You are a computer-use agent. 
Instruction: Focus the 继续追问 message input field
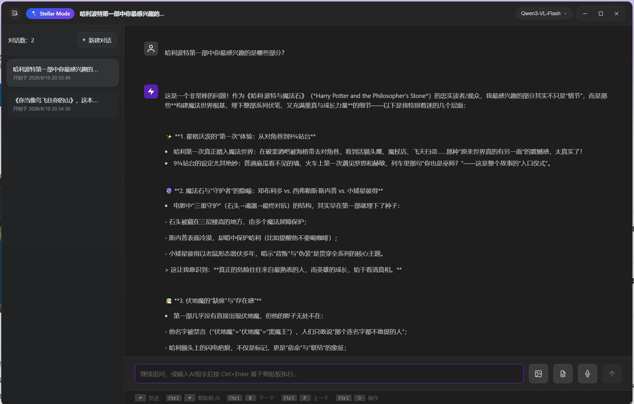coord(329,374)
